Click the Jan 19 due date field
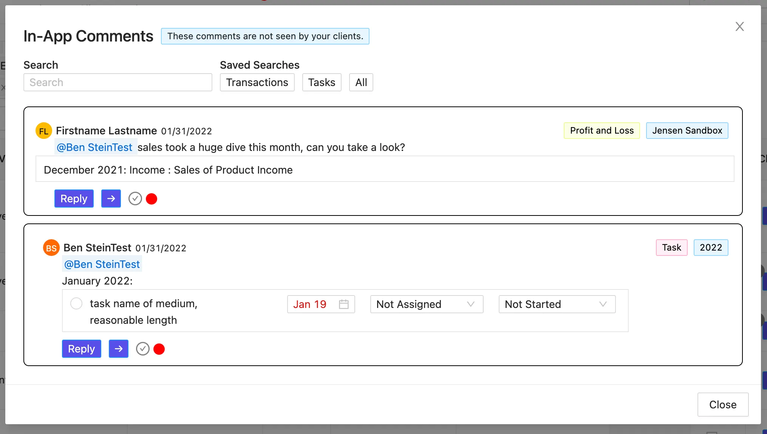Viewport: 767px width, 434px height. [x=321, y=304]
